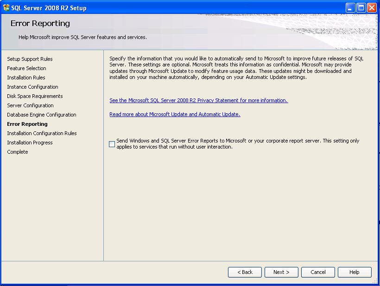Select Feature Selection step in sidebar
Viewport: 380px width, 286px height.
pos(26,68)
